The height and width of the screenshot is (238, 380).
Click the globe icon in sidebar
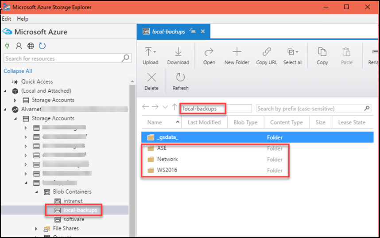point(31,46)
